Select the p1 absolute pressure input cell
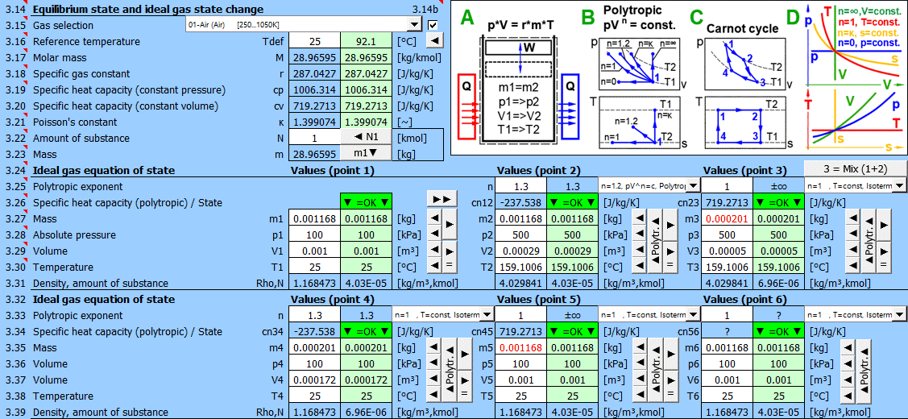 point(314,234)
